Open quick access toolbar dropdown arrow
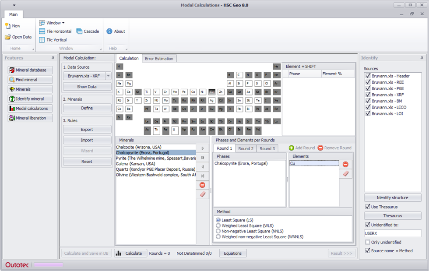Screen dimensions: 429x271 point(14,5)
